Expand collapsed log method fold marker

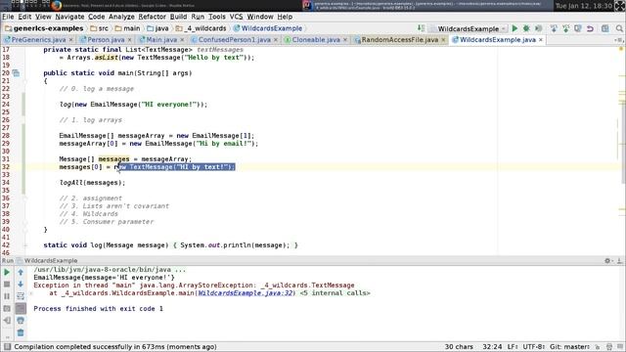click(x=25, y=245)
